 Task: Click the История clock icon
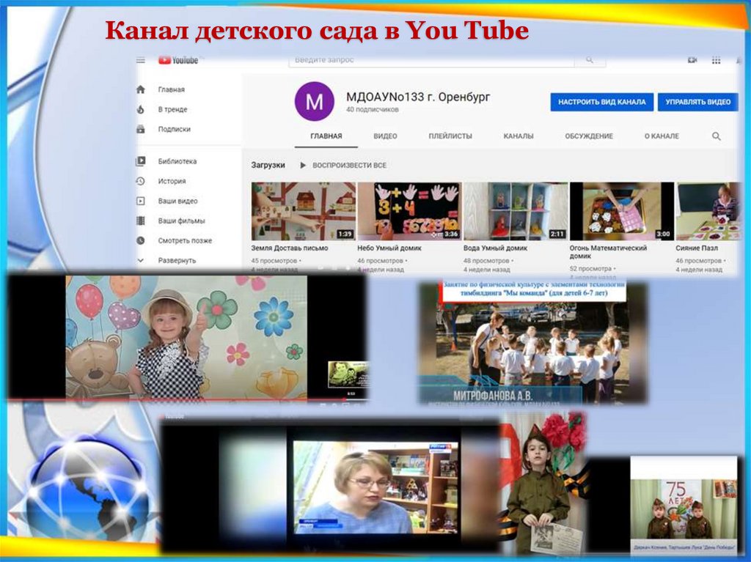click(x=140, y=181)
